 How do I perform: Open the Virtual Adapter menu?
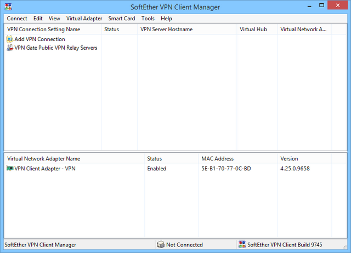coord(84,19)
